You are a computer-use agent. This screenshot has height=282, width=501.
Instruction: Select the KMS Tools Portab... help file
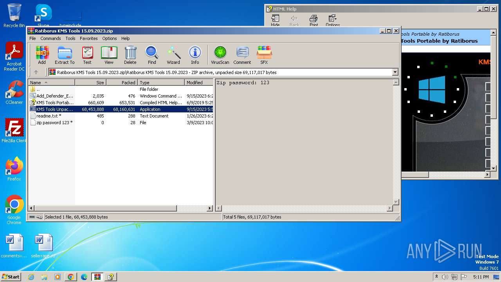click(121, 103)
